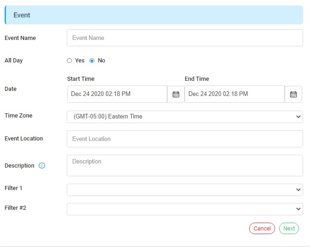Click the Event section header
310x247 pixels.
pyautogui.click(x=153, y=15)
